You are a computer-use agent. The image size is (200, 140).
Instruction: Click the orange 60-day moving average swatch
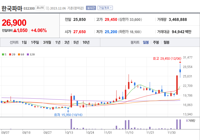(19, 55)
